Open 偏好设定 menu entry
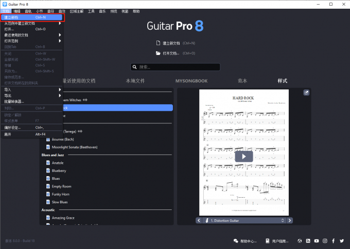This screenshot has height=249, width=350. click(x=31, y=127)
